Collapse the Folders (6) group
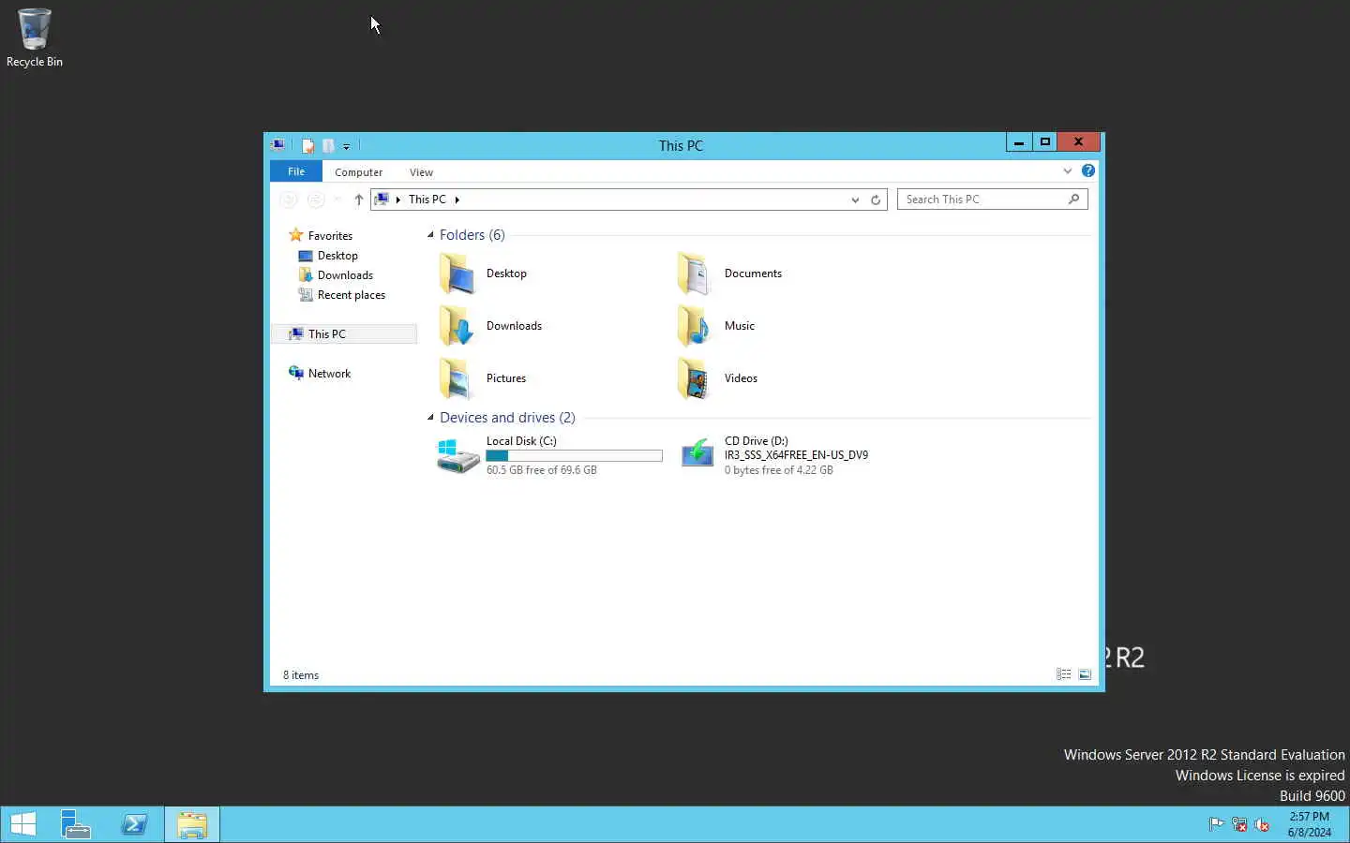The width and height of the screenshot is (1350, 843). (x=430, y=235)
